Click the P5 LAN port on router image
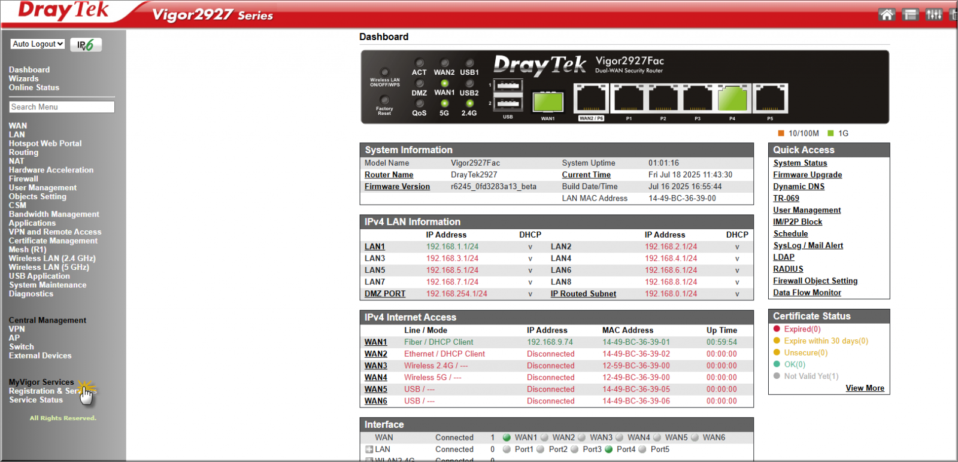 (771, 99)
